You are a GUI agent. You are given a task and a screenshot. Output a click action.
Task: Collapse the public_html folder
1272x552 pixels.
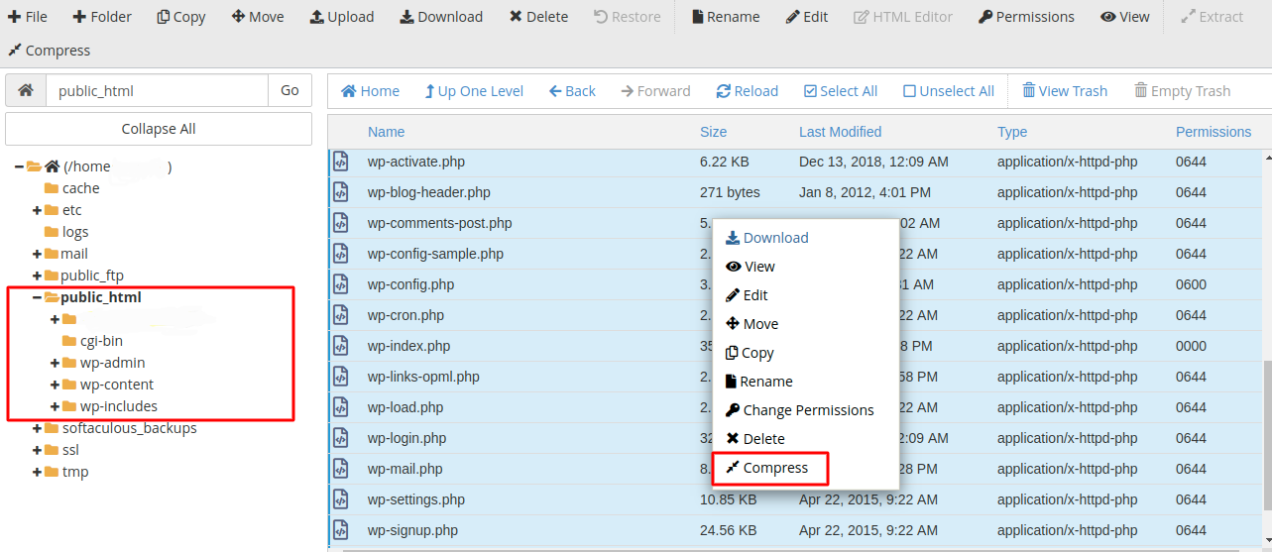[37, 297]
